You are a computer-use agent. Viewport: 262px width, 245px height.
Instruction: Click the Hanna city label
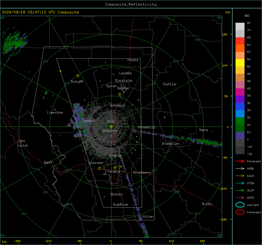(x=203, y=130)
